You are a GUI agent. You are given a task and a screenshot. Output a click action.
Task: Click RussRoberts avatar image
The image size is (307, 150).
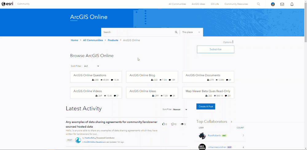pos(202,136)
